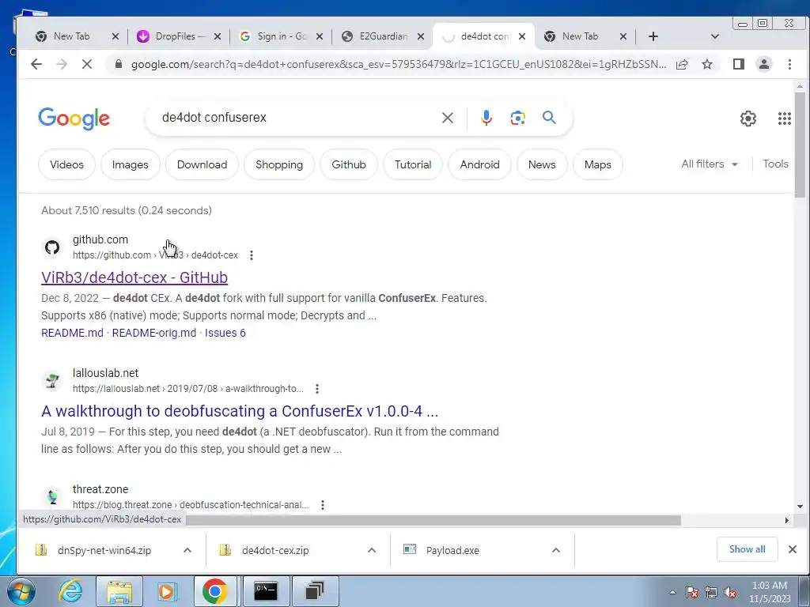Open ViRb3/de4dot-cex - GitHub result
Screen dimensions: 810x607
134,277
